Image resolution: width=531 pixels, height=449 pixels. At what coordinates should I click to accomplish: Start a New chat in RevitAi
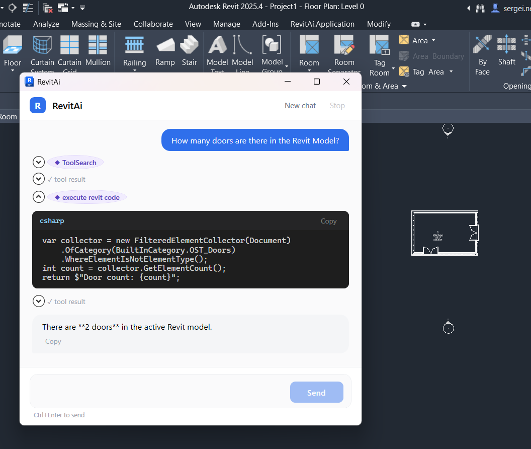(x=300, y=106)
